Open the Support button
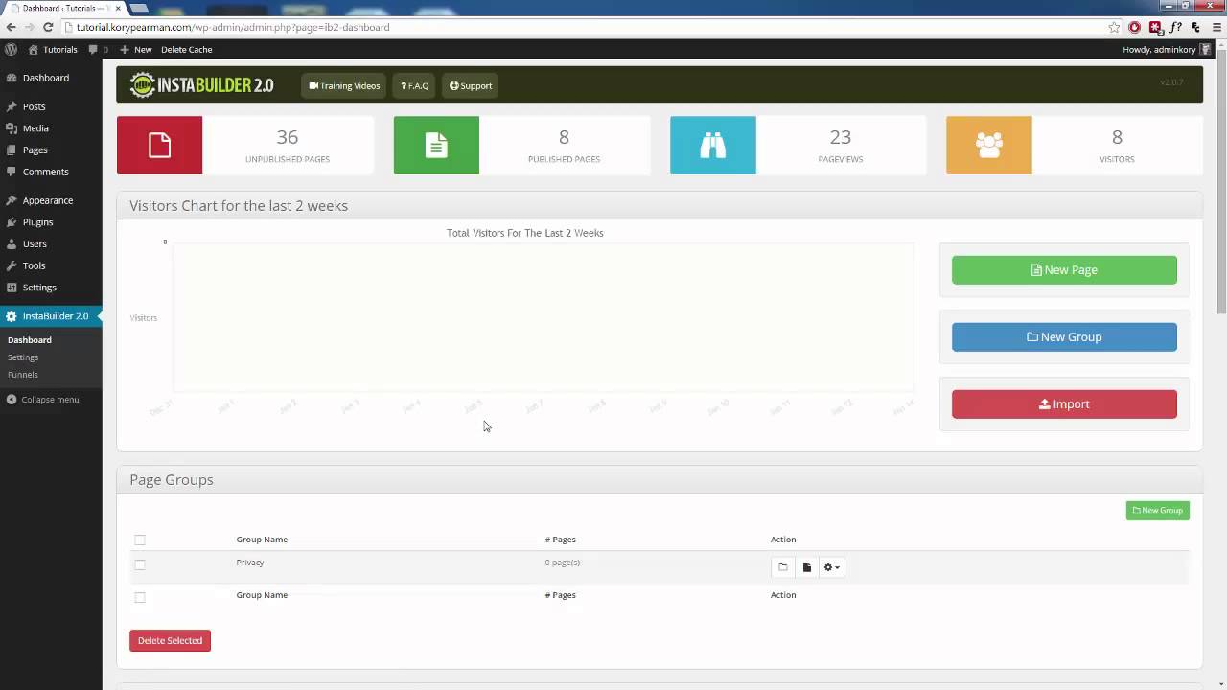The image size is (1227, 690). click(x=471, y=85)
